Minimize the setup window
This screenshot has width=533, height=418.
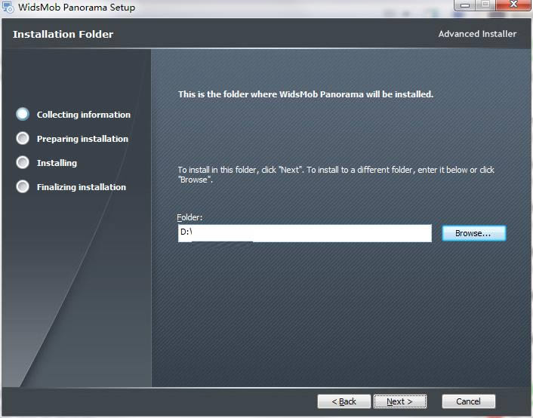[464, 5]
